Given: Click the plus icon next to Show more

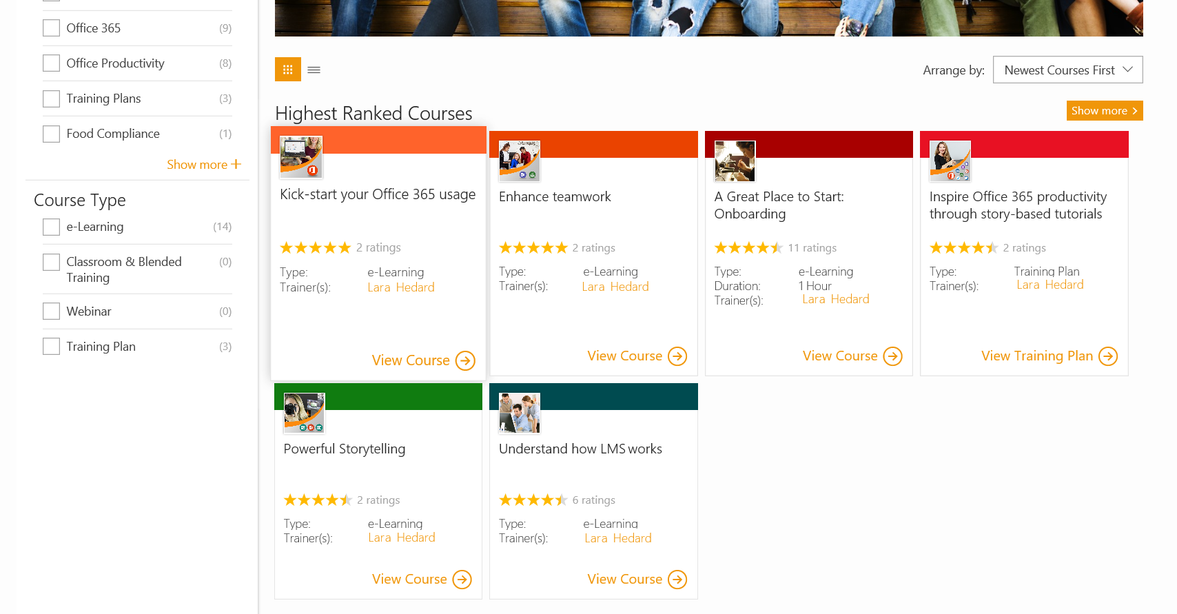Looking at the screenshot, I should coord(236,164).
